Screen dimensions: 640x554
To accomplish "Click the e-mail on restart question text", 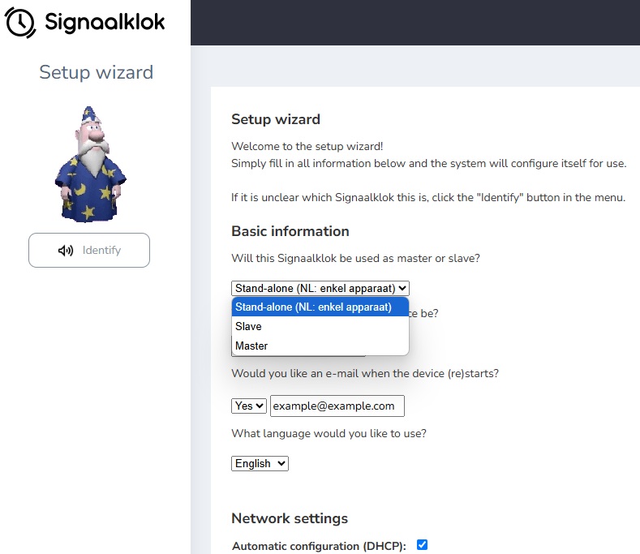I will pos(365,374).
